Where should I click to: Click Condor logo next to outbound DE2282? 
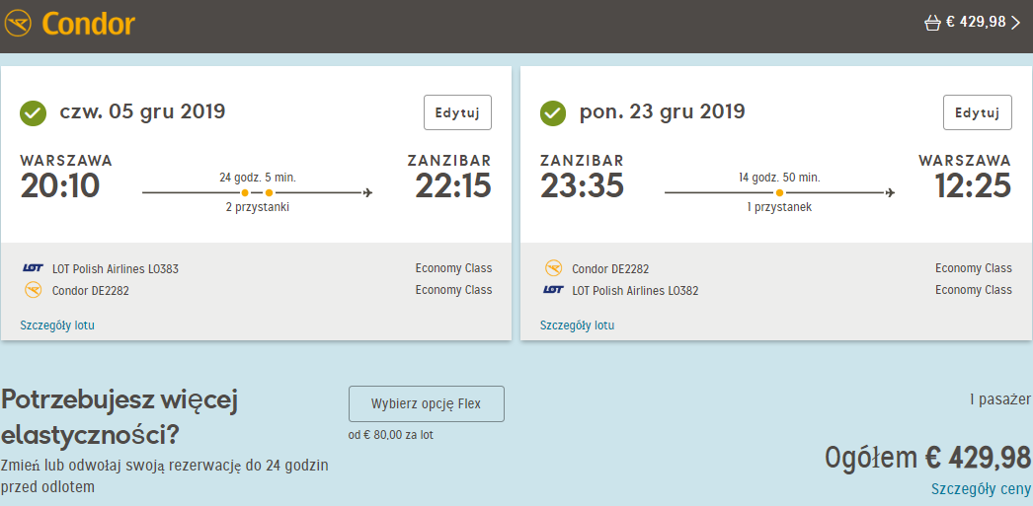click(x=33, y=290)
